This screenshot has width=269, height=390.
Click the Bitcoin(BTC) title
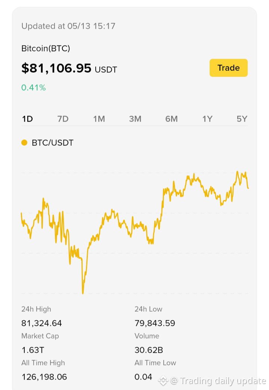(46, 48)
